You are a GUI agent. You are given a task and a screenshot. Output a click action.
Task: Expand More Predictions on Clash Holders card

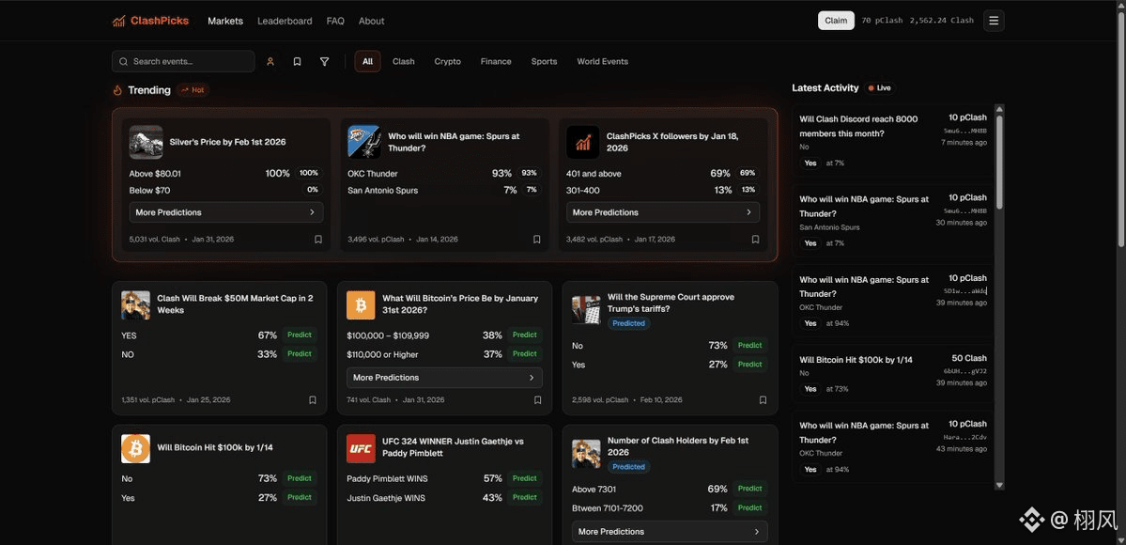click(x=670, y=531)
